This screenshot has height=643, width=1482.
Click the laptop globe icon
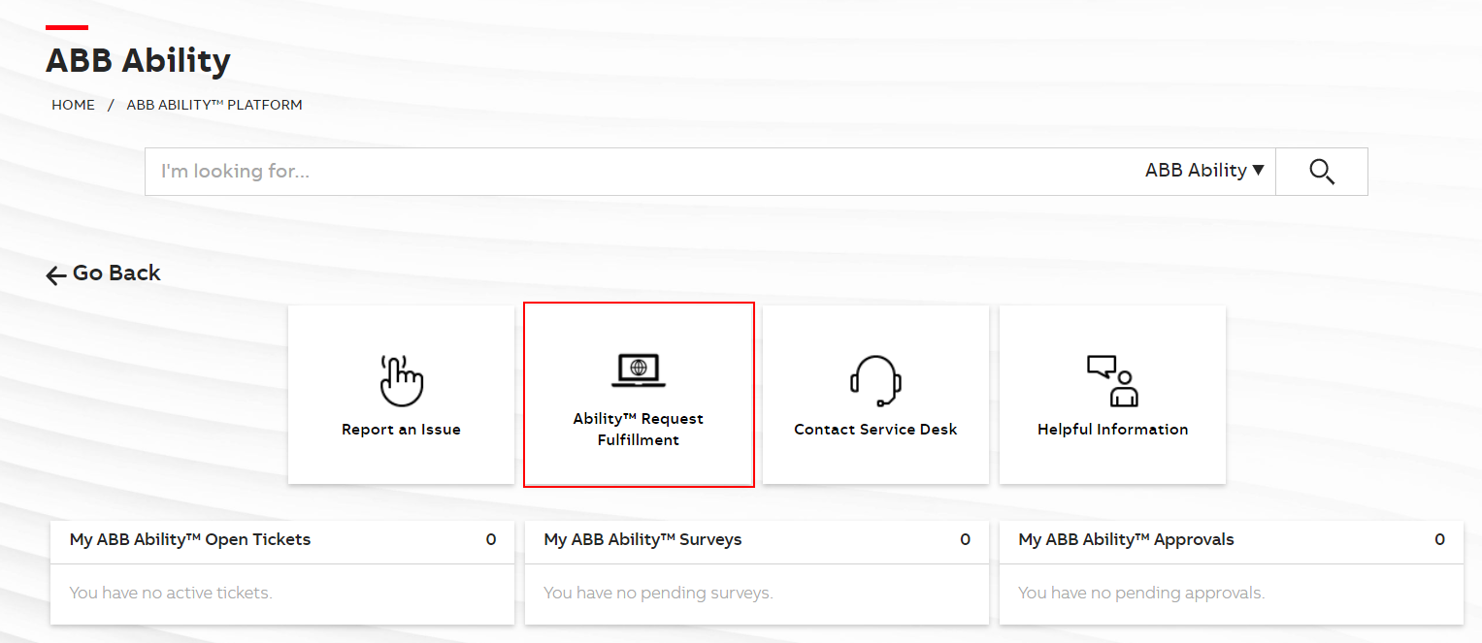[x=639, y=370]
